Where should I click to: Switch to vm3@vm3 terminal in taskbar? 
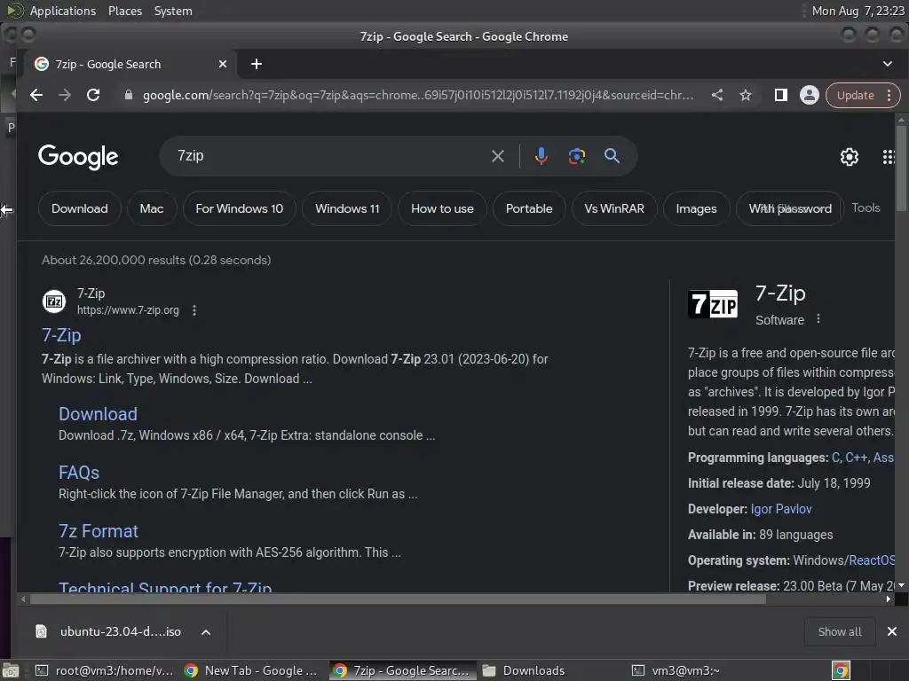[x=676, y=670]
